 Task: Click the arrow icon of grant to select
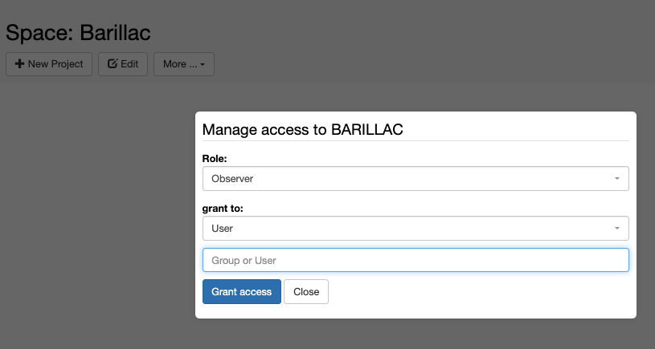[x=617, y=228]
